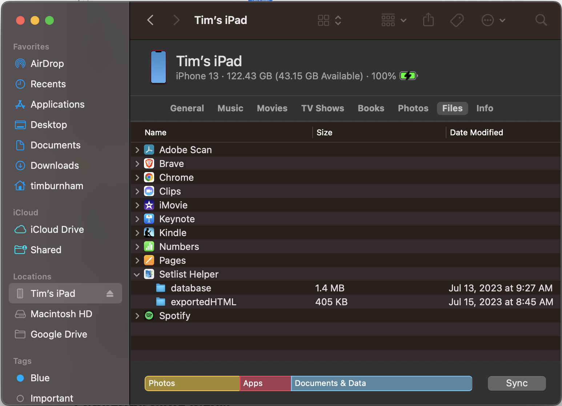Open the Search icon in the toolbar

tap(541, 20)
